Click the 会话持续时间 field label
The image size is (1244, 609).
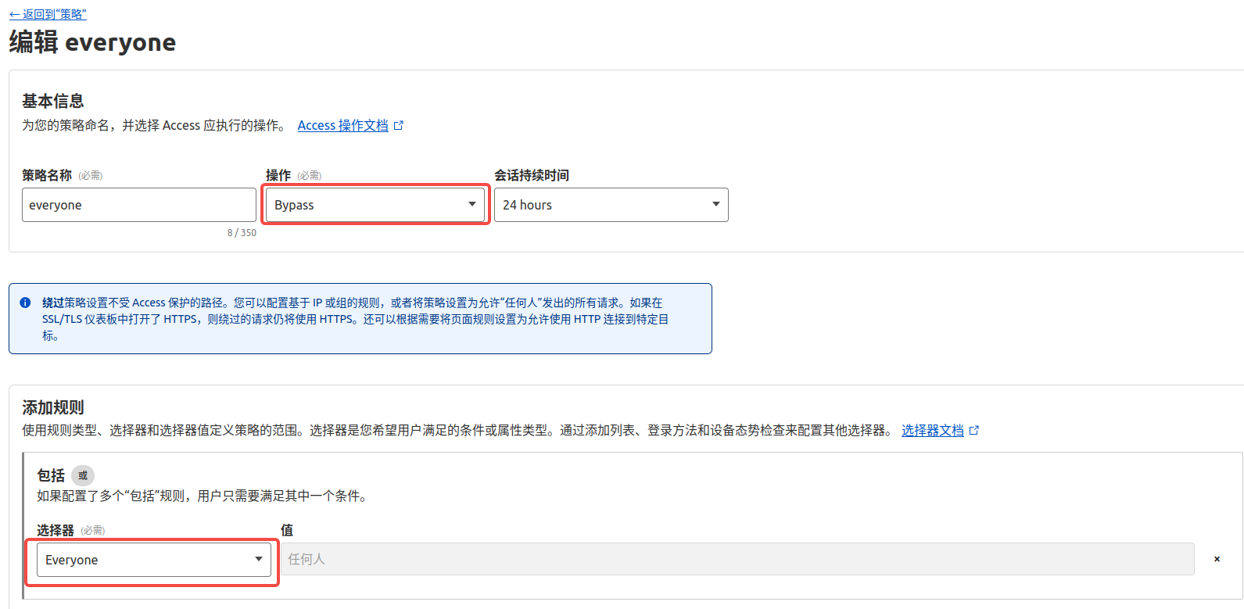(532, 175)
